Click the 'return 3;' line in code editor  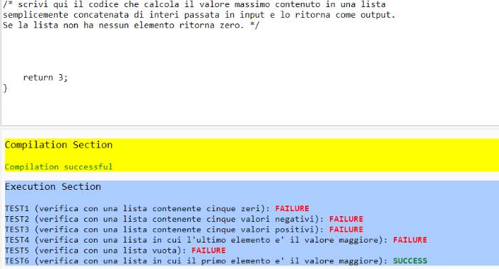pos(45,78)
